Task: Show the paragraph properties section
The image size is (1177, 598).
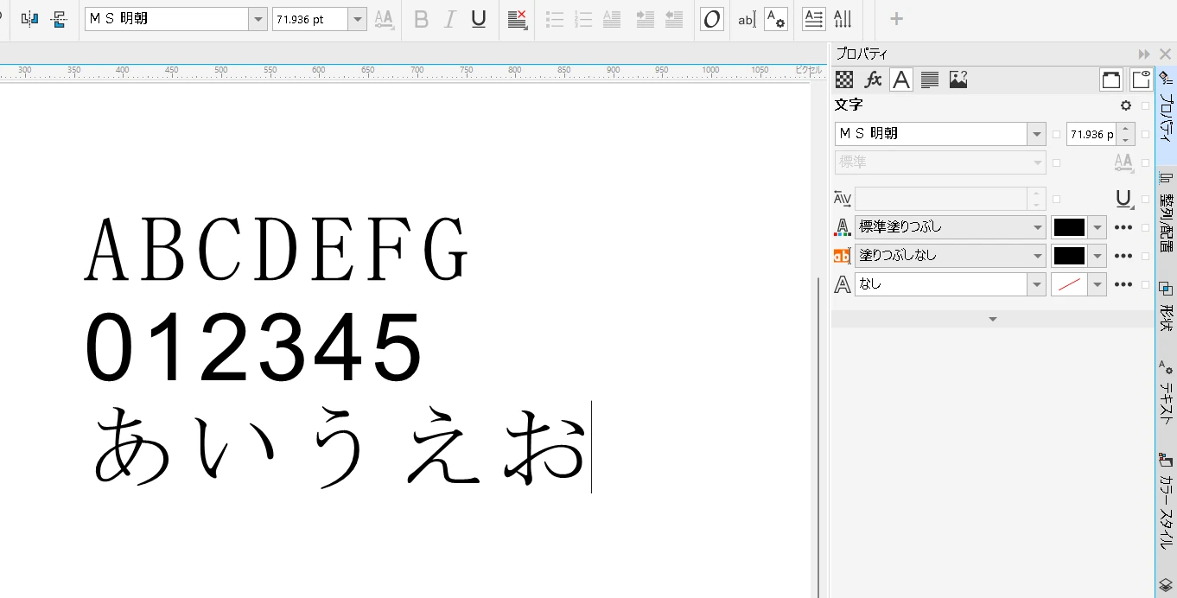Action: tap(930, 80)
